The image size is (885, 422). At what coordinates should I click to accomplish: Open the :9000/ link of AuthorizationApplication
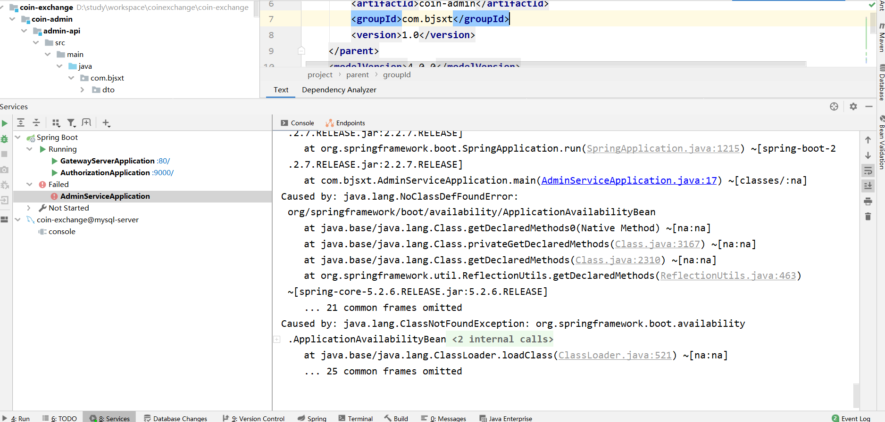pyautogui.click(x=163, y=172)
